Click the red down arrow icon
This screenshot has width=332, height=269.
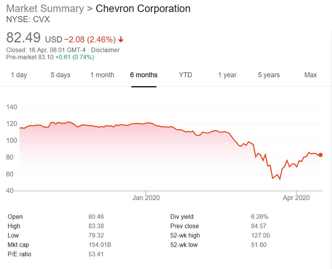[121, 40]
